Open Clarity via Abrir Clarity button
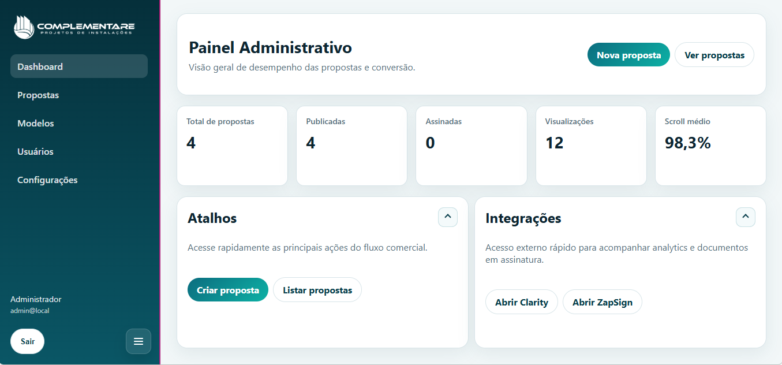Viewport: 782px width, 365px height. pyautogui.click(x=522, y=302)
